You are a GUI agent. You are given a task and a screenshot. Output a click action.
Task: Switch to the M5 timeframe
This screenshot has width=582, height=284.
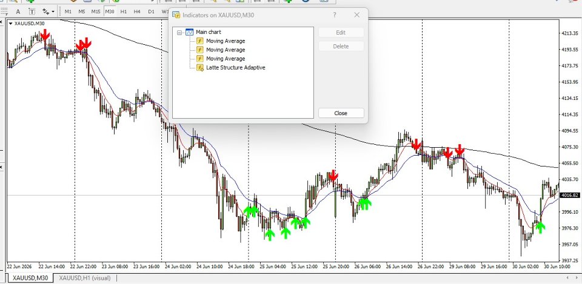(82, 12)
